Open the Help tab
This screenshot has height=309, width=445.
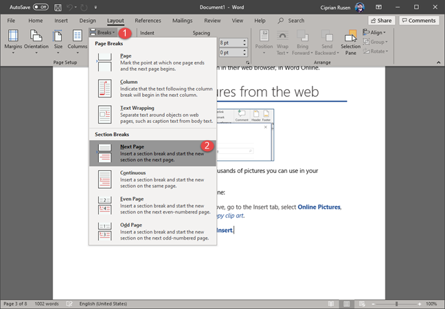coord(260,21)
